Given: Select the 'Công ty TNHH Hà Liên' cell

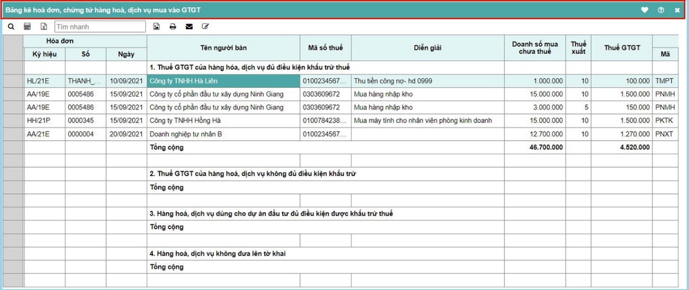Looking at the screenshot, I should (x=223, y=81).
